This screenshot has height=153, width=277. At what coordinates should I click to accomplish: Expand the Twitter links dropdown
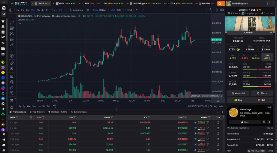tap(271, 33)
